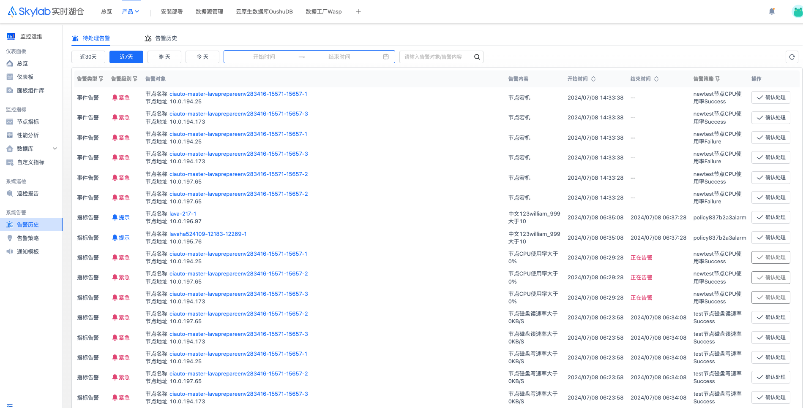The width and height of the screenshot is (803, 408).
Task: Open 总览 in the sidebar dashboard section
Action: click(22, 63)
